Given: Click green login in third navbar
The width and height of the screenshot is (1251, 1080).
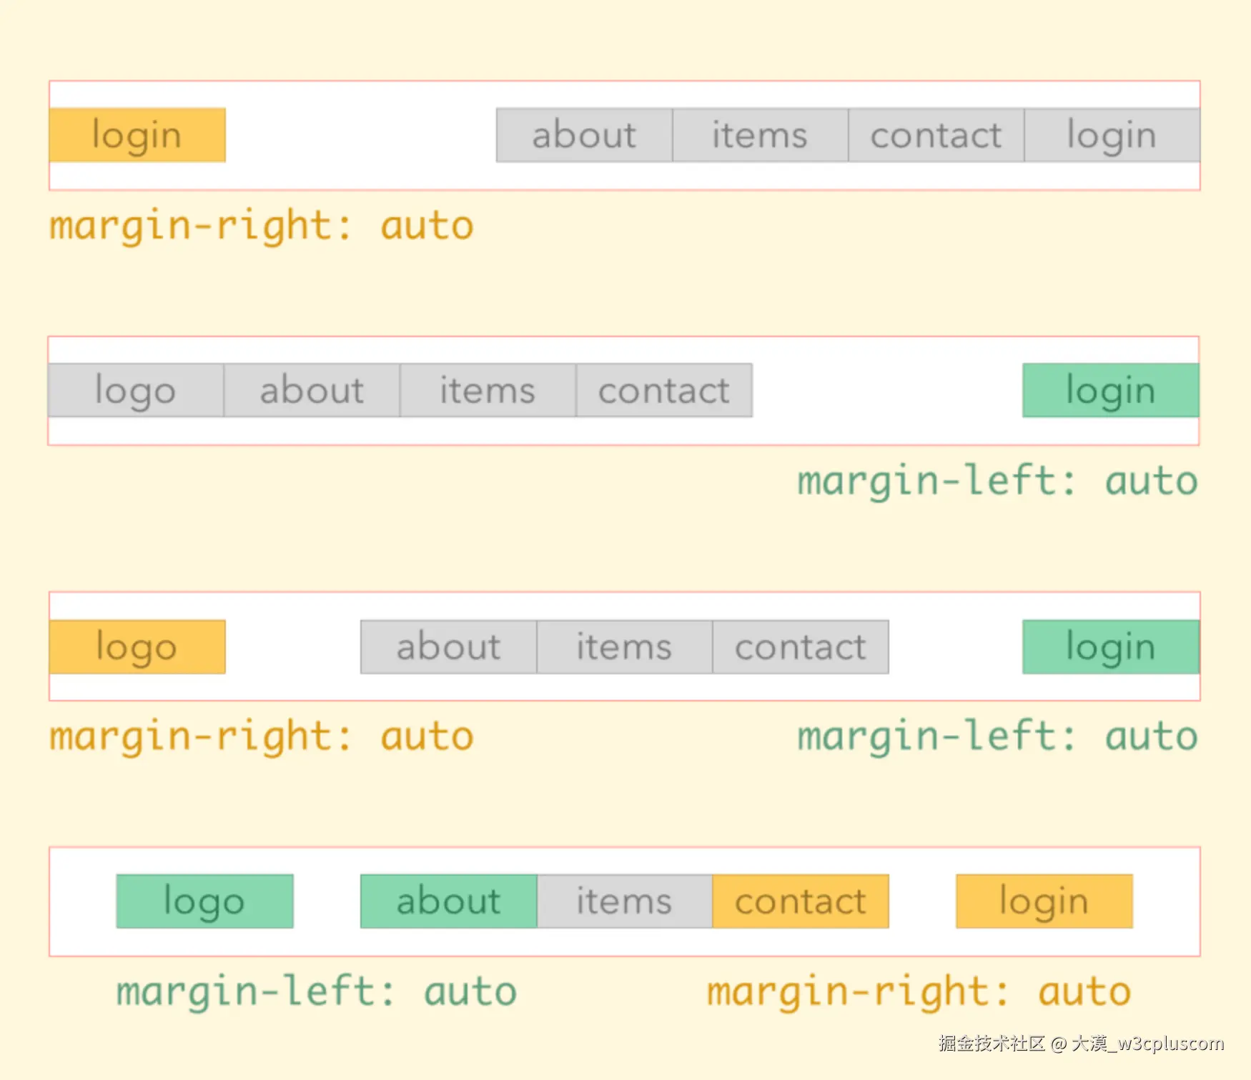Looking at the screenshot, I should (x=1111, y=646).
